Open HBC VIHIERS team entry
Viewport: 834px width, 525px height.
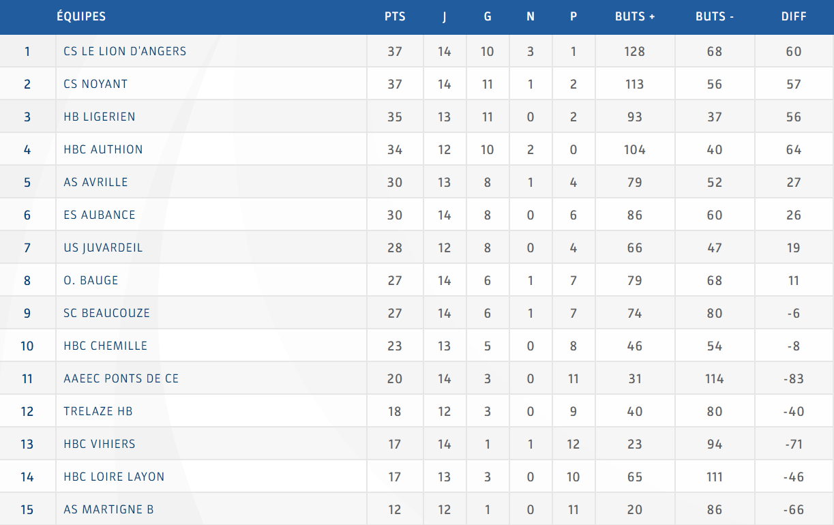click(100, 444)
